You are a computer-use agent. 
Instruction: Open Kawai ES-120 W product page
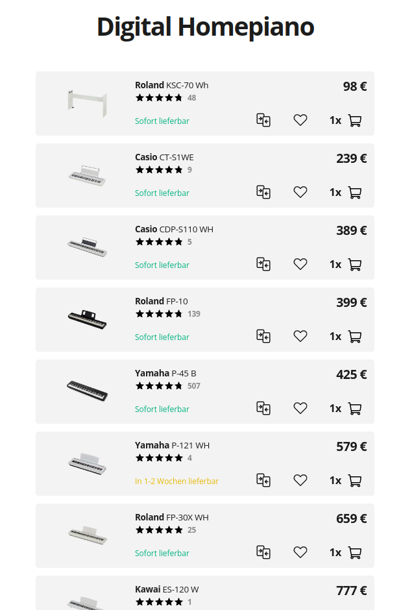click(167, 589)
